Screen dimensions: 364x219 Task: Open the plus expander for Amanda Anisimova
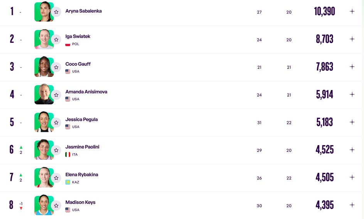pyautogui.click(x=352, y=94)
